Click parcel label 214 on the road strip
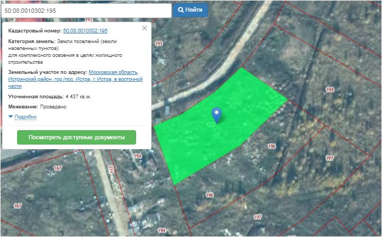The image size is (382, 237). [x=111, y=170]
